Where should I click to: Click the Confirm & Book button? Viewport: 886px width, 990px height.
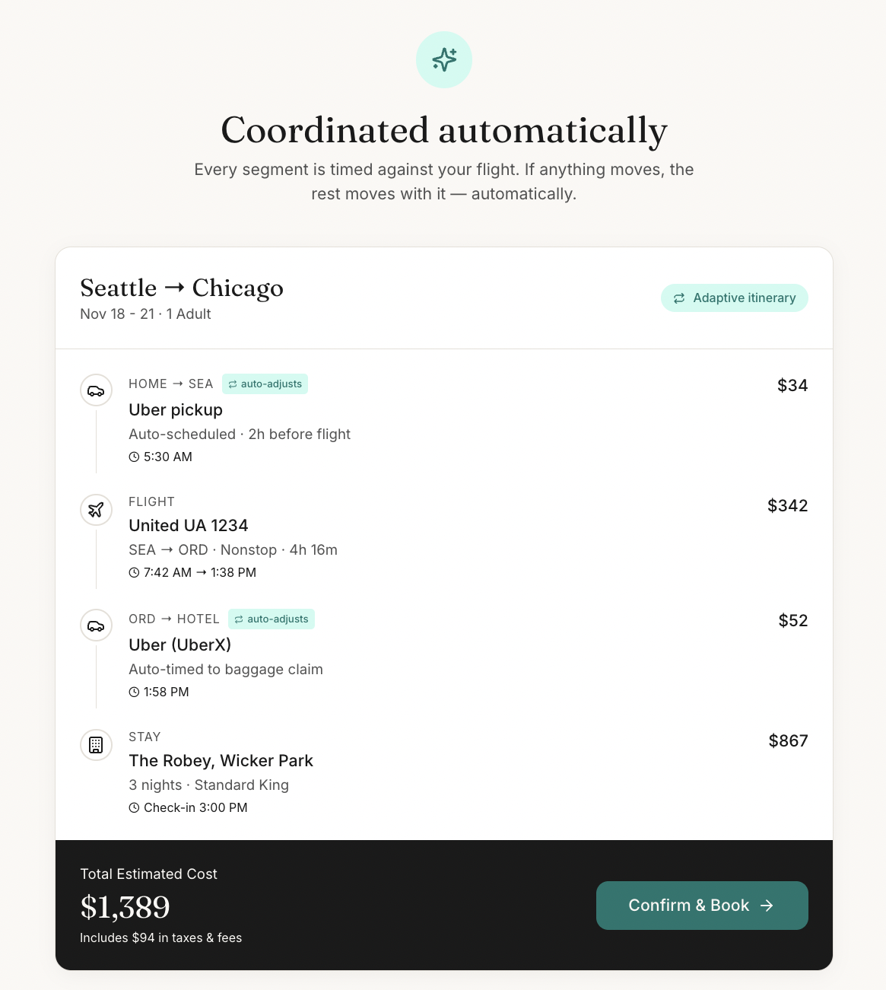[702, 906]
